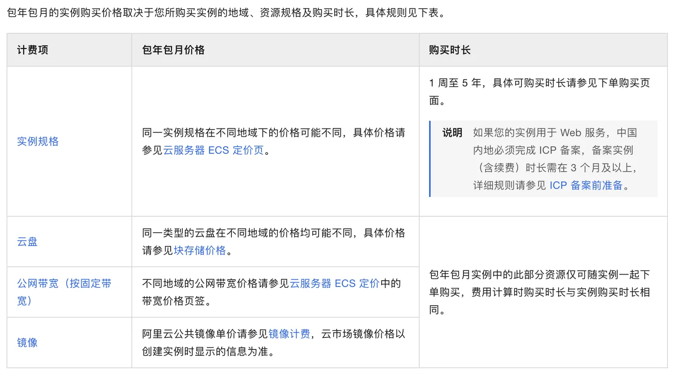Open the 块存储价格 link
The height and width of the screenshot is (374, 673).
(199, 250)
